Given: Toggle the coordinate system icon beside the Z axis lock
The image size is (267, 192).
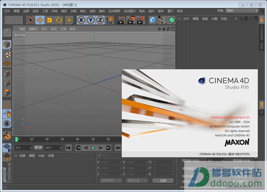Looking at the screenshot, I should [x=109, y=20].
